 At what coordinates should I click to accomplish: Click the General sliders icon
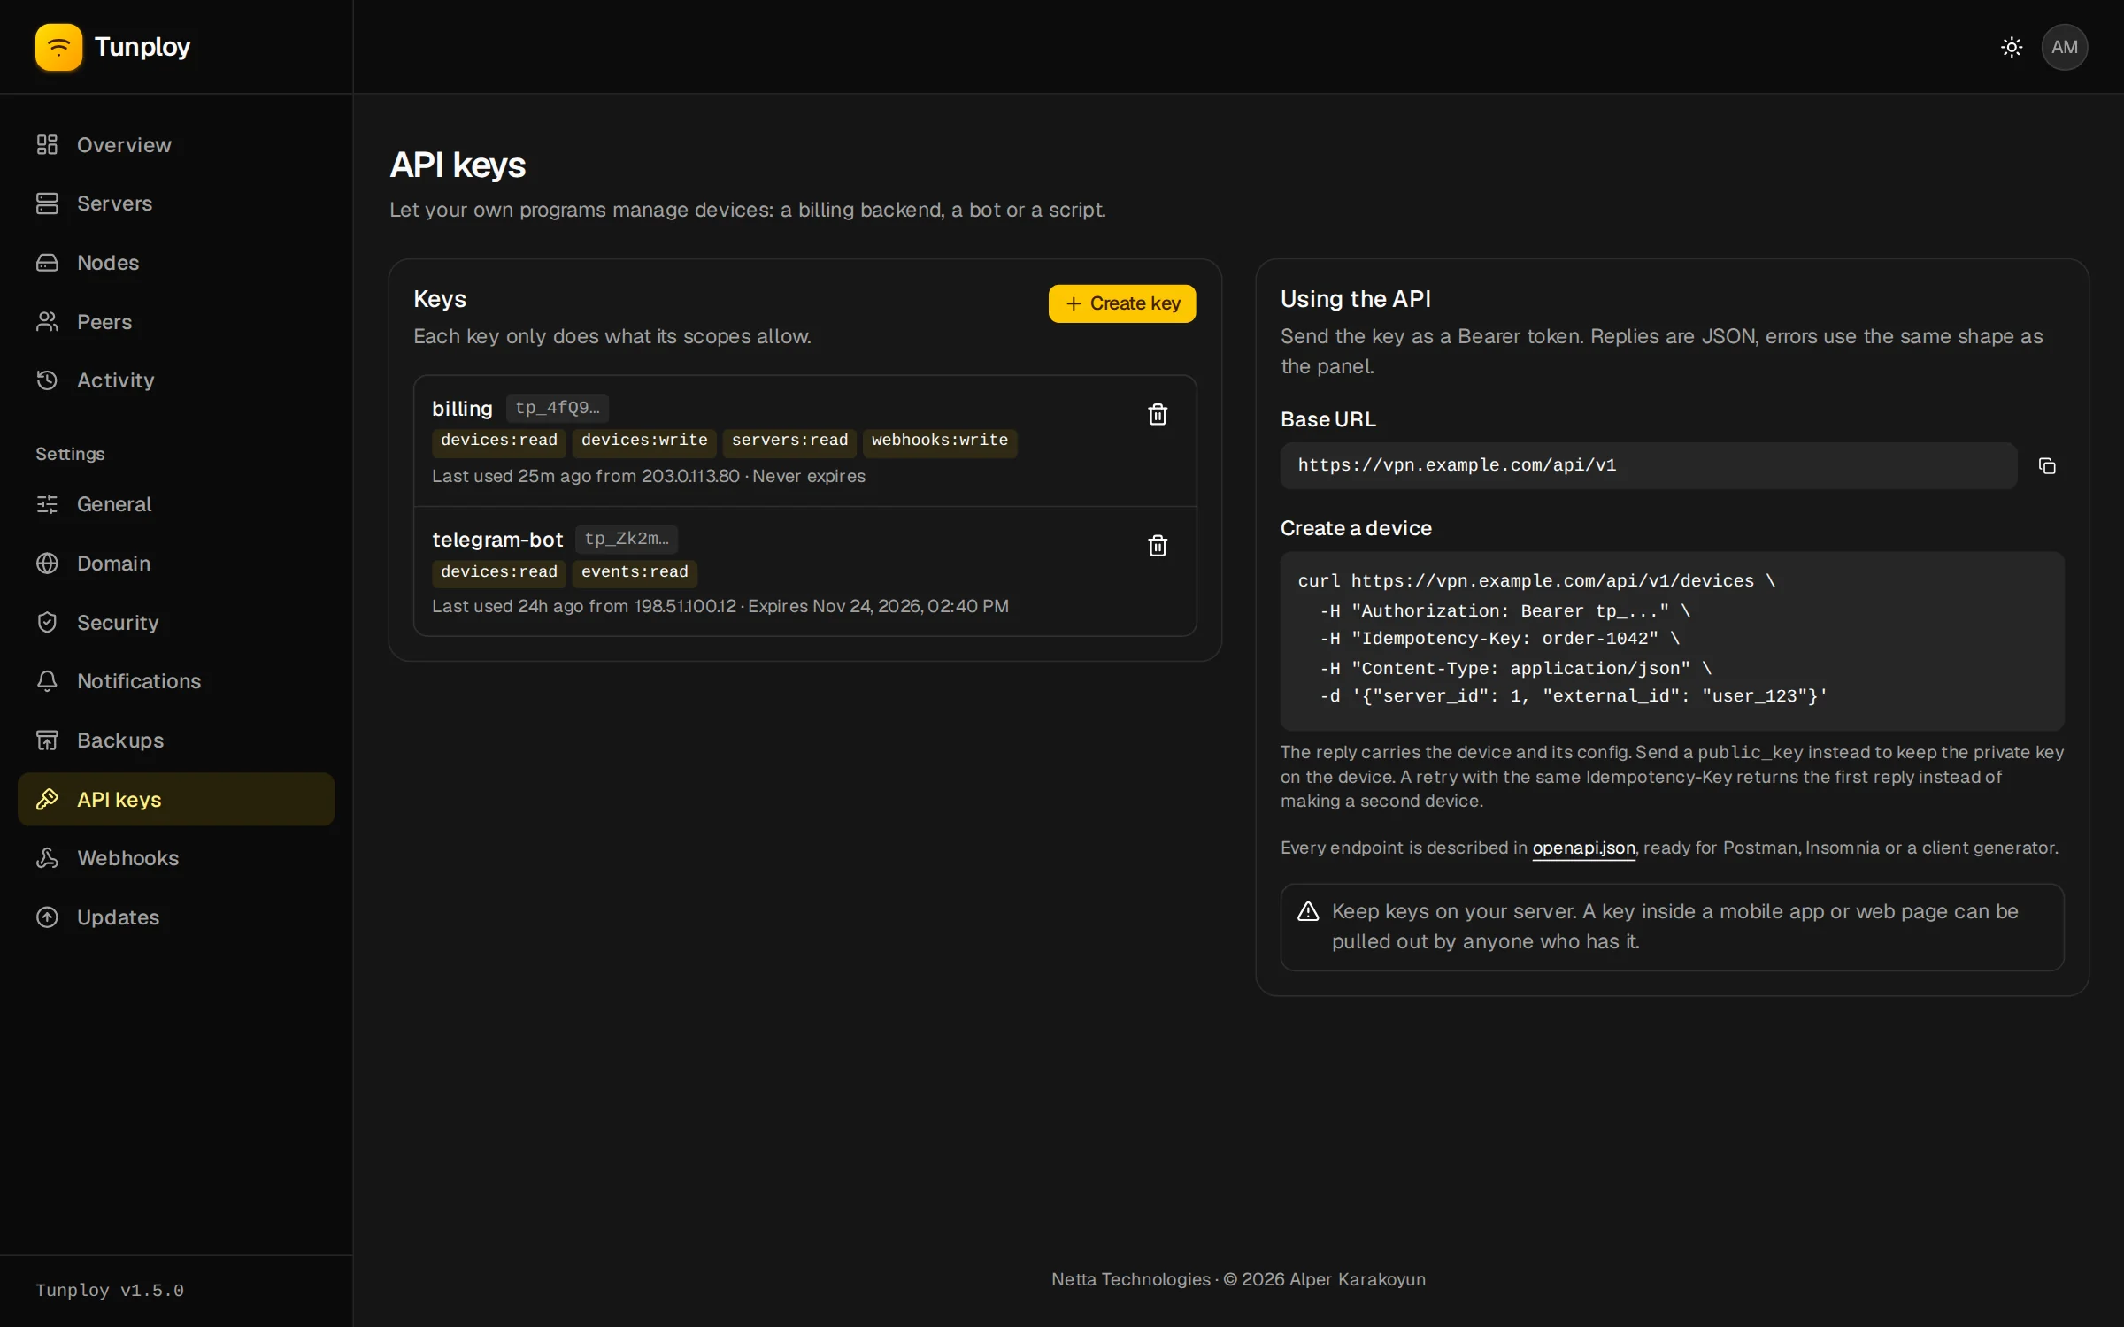[47, 504]
